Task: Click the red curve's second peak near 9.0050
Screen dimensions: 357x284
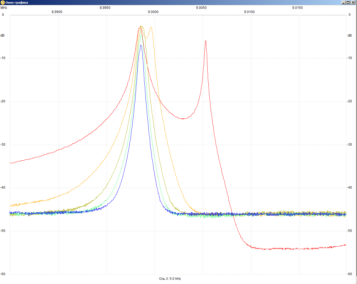Action: tap(206, 41)
